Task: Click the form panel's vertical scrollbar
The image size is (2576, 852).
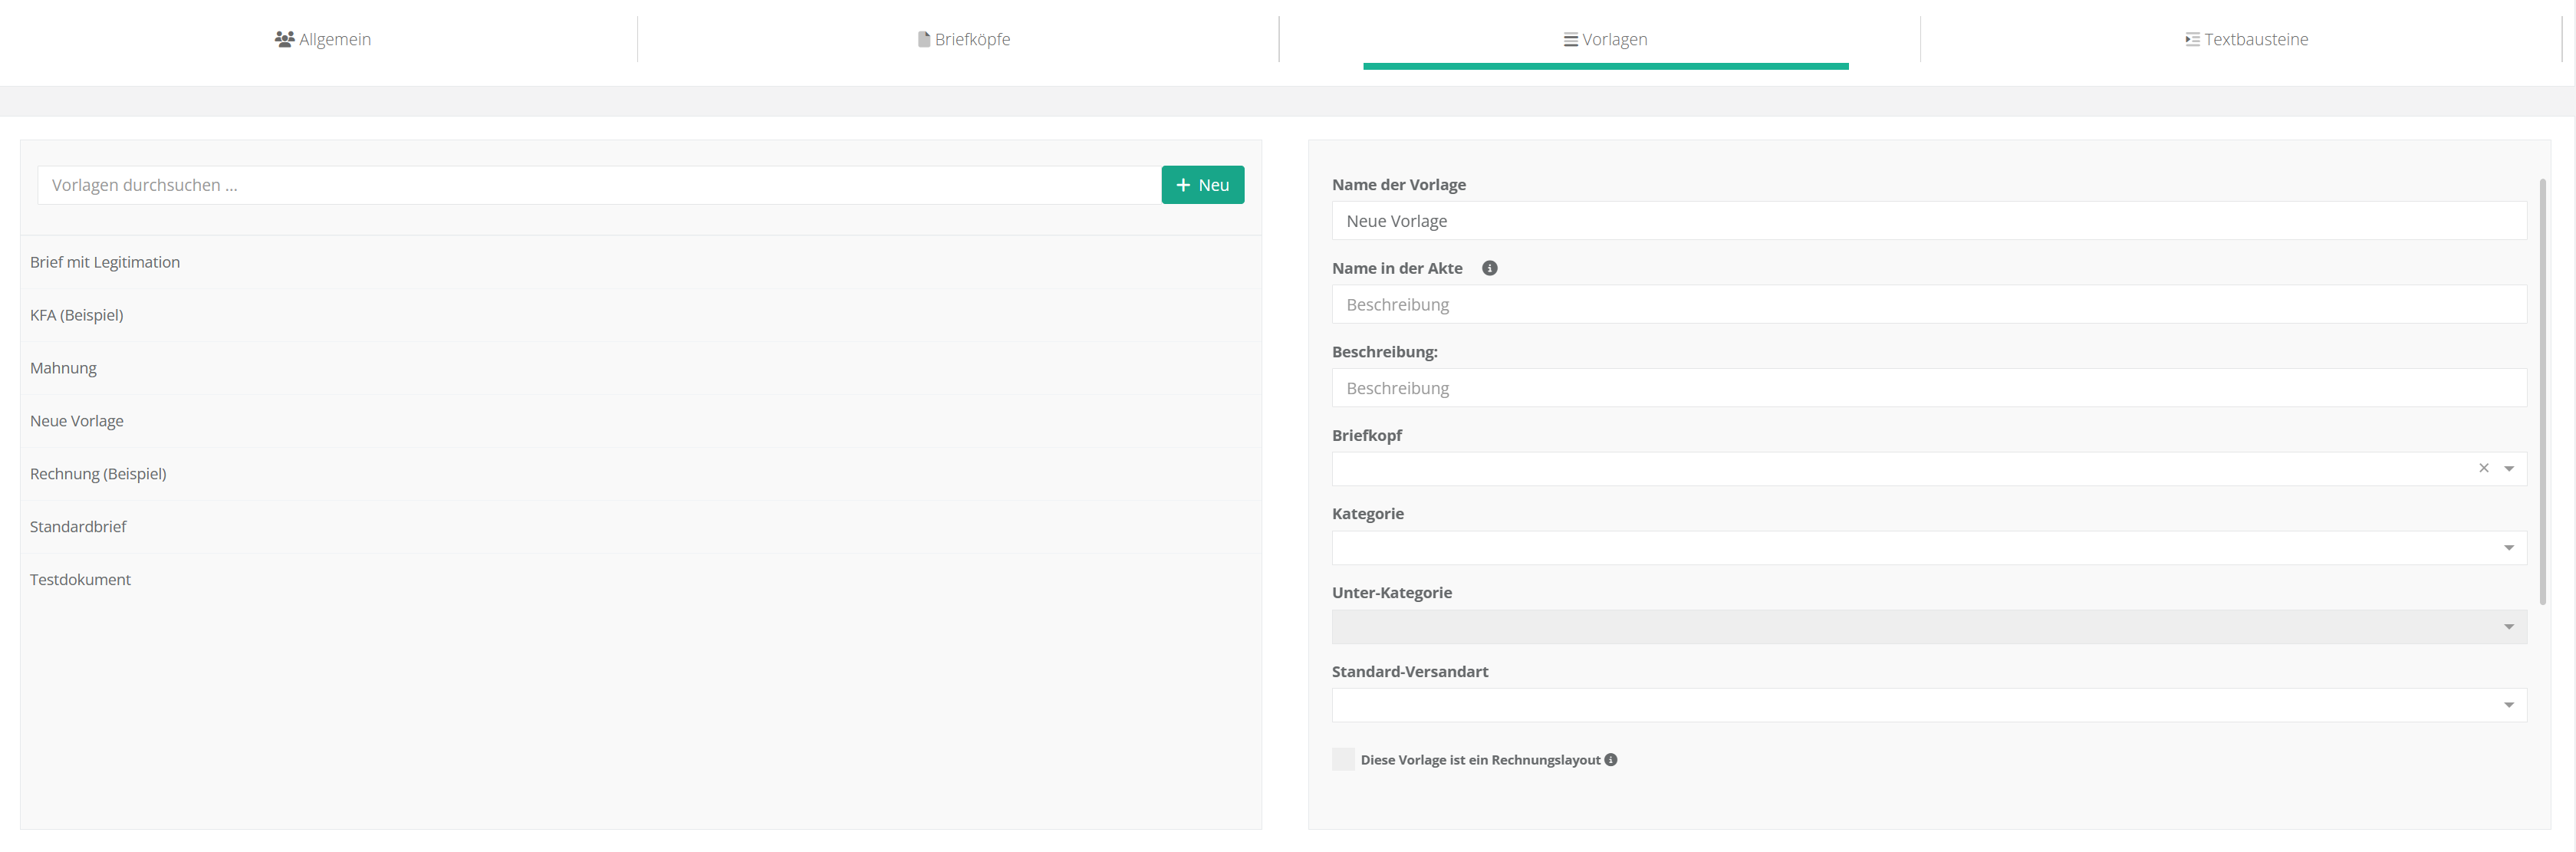Action: point(2542,390)
